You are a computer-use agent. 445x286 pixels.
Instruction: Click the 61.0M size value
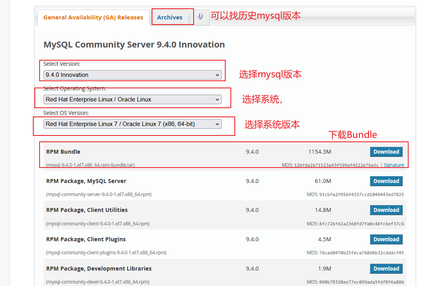click(x=323, y=181)
